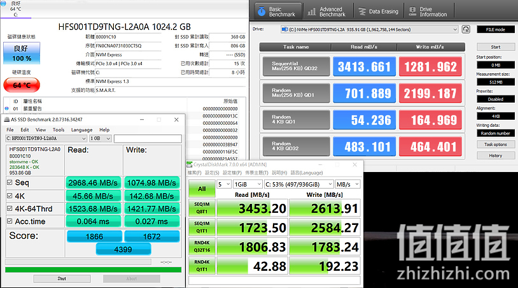Select the Random 4 KB QD32 task
518x288 pixels.
coord(297,147)
